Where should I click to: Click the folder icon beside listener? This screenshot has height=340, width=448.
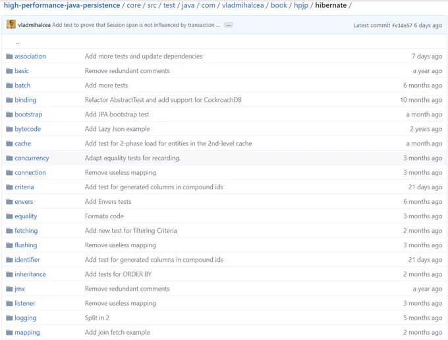[x=9, y=303]
